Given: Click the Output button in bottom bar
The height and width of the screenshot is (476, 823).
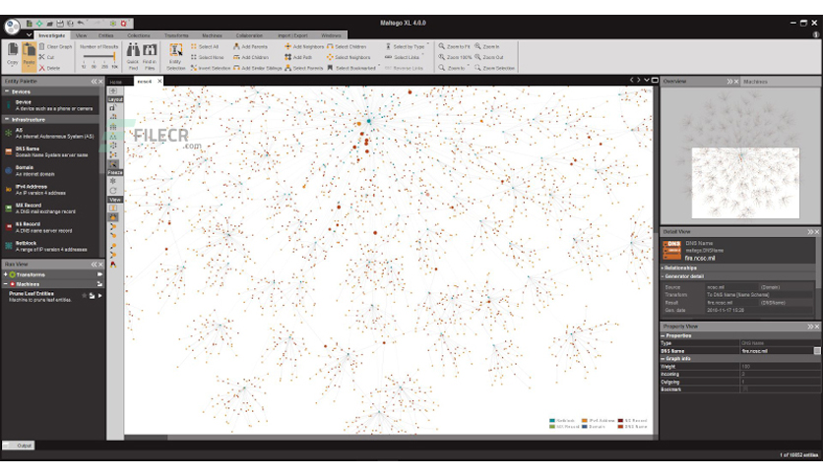Looking at the screenshot, I should point(19,446).
